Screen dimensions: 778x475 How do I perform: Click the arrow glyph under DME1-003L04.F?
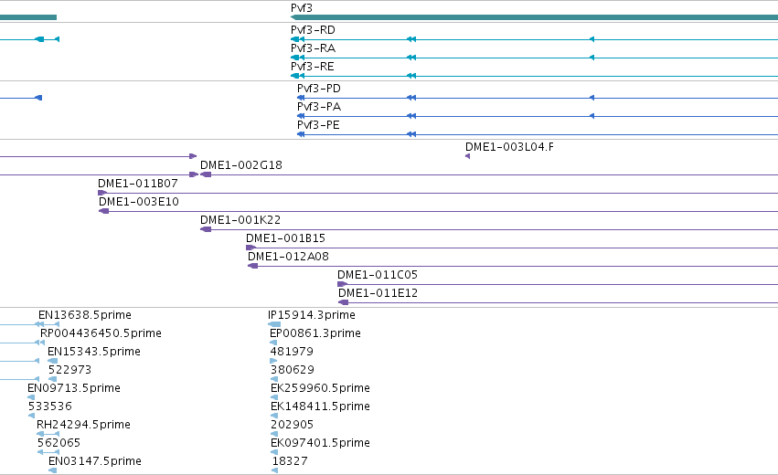(467, 156)
